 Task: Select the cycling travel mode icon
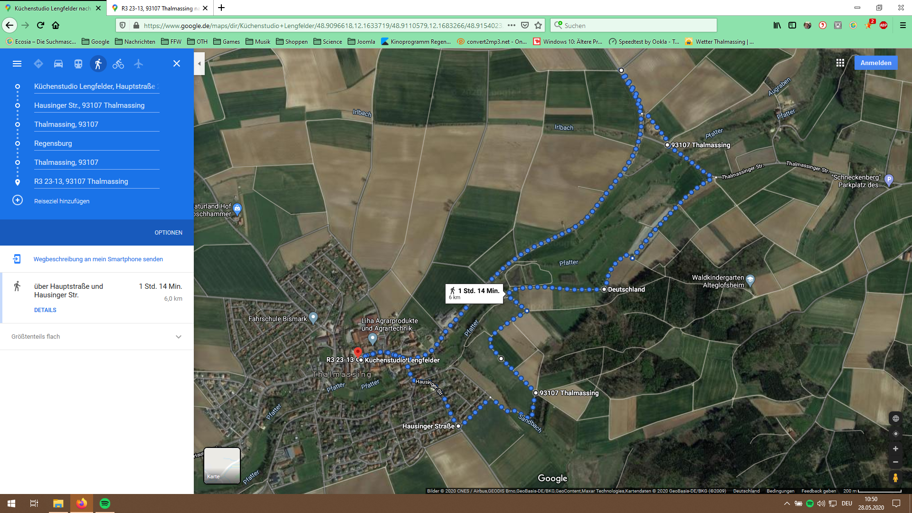(118, 64)
